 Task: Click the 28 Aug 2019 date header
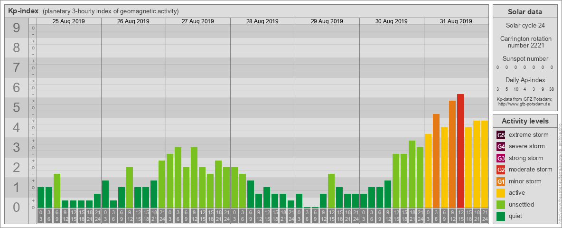click(x=262, y=21)
